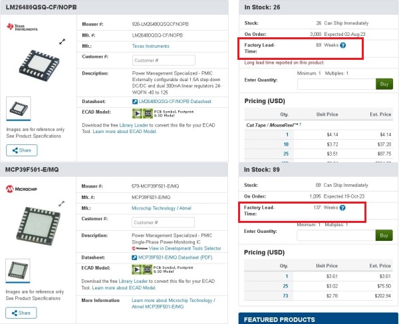The height and width of the screenshot is (324, 399).
Task: Buy the LM26480QSQ-CF/NOPB part
Action: (384, 84)
